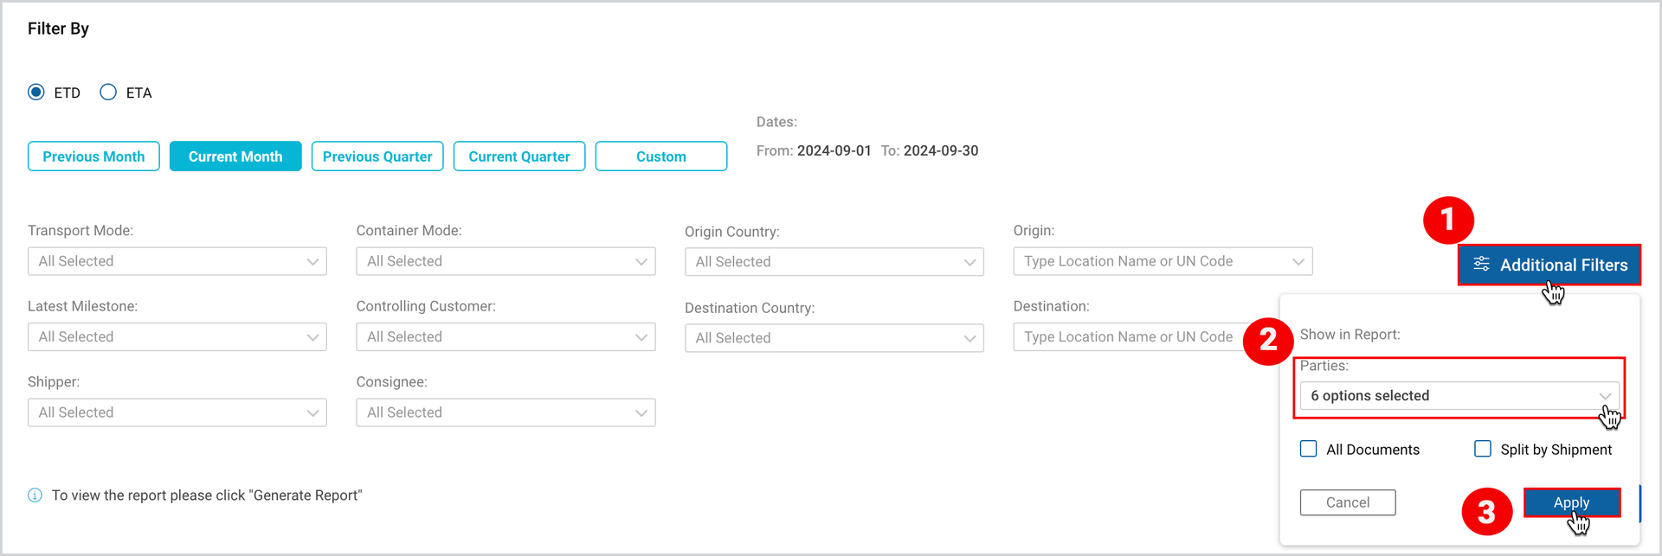Click the Filter By heading
Image resolution: width=1662 pixels, height=556 pixels.
point(58,29)
